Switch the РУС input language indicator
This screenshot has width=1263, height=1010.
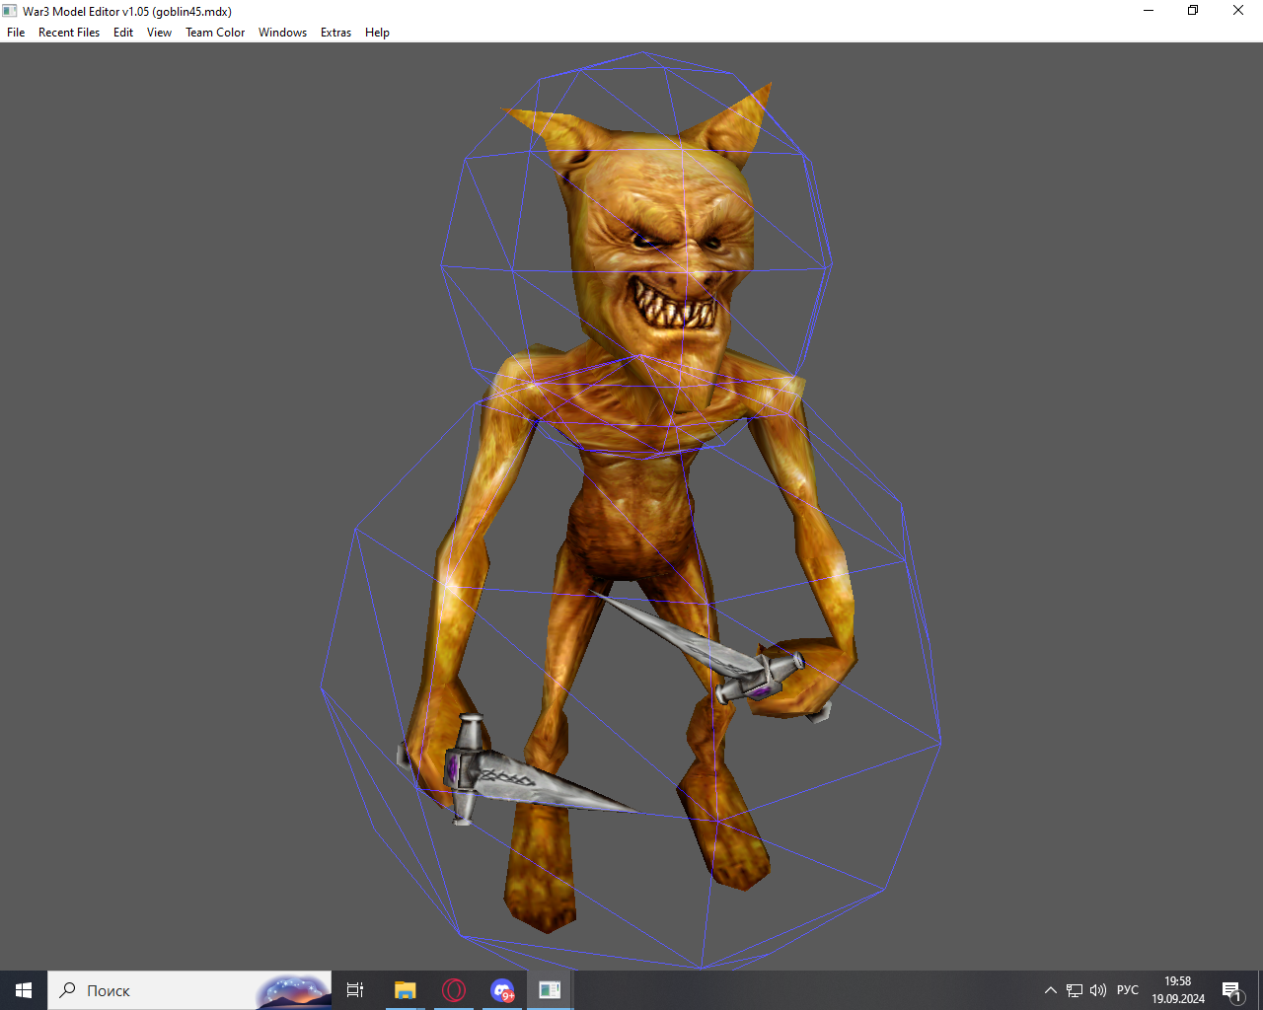pyautogui.click(x=1128, y=990)
